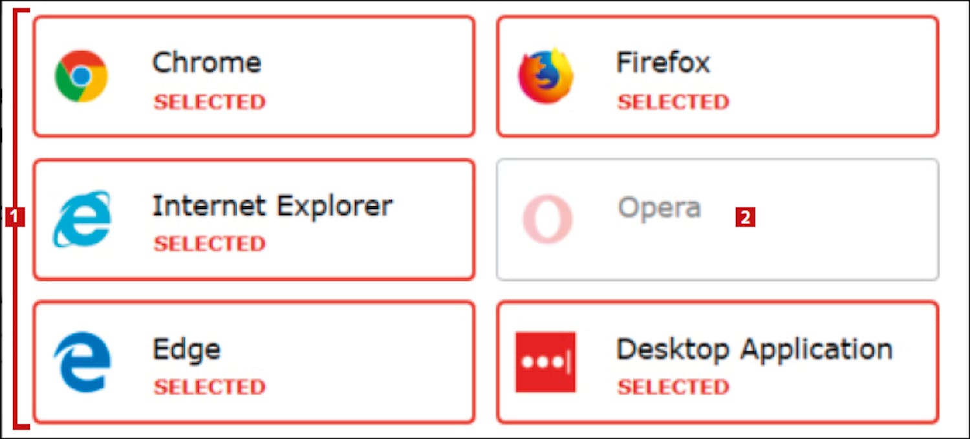Deselect the Firefox browser card

click(718, 76)
